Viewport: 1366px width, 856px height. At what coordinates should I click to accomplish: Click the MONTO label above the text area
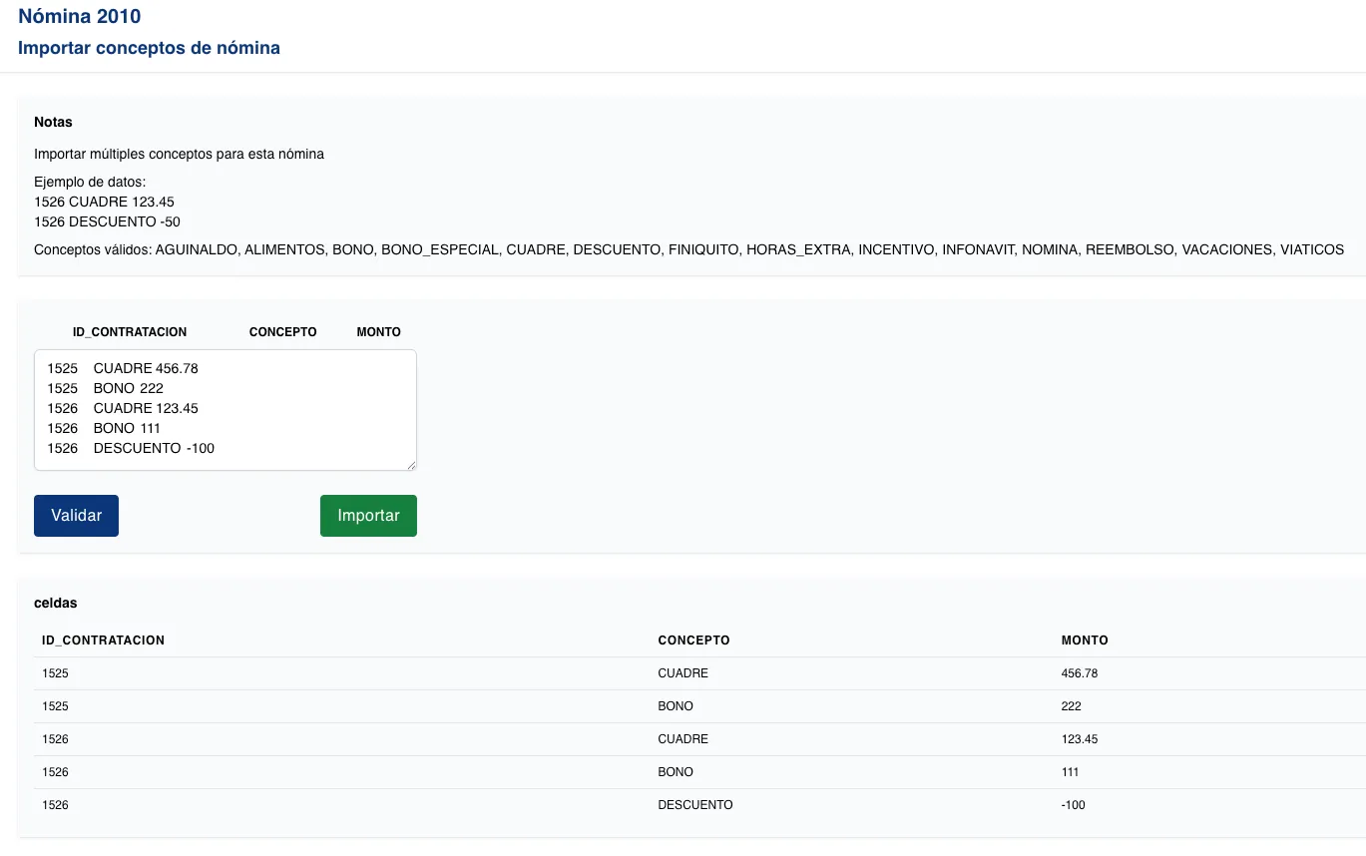coord(378,332)
